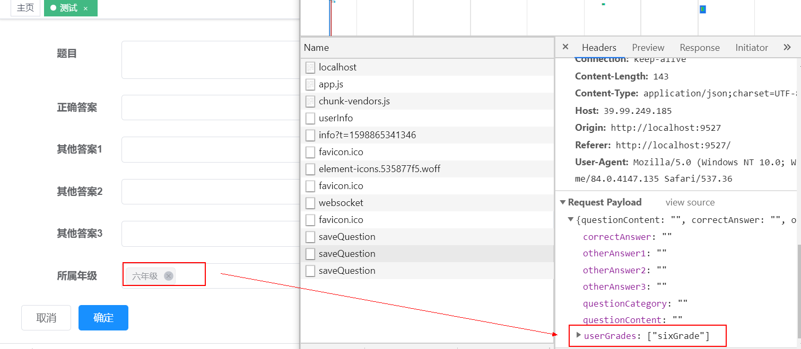The image size is (801, 349).
Task: Select the info?t=1598865341346 request
Action: pyautogui.click(x=428, y=135)
